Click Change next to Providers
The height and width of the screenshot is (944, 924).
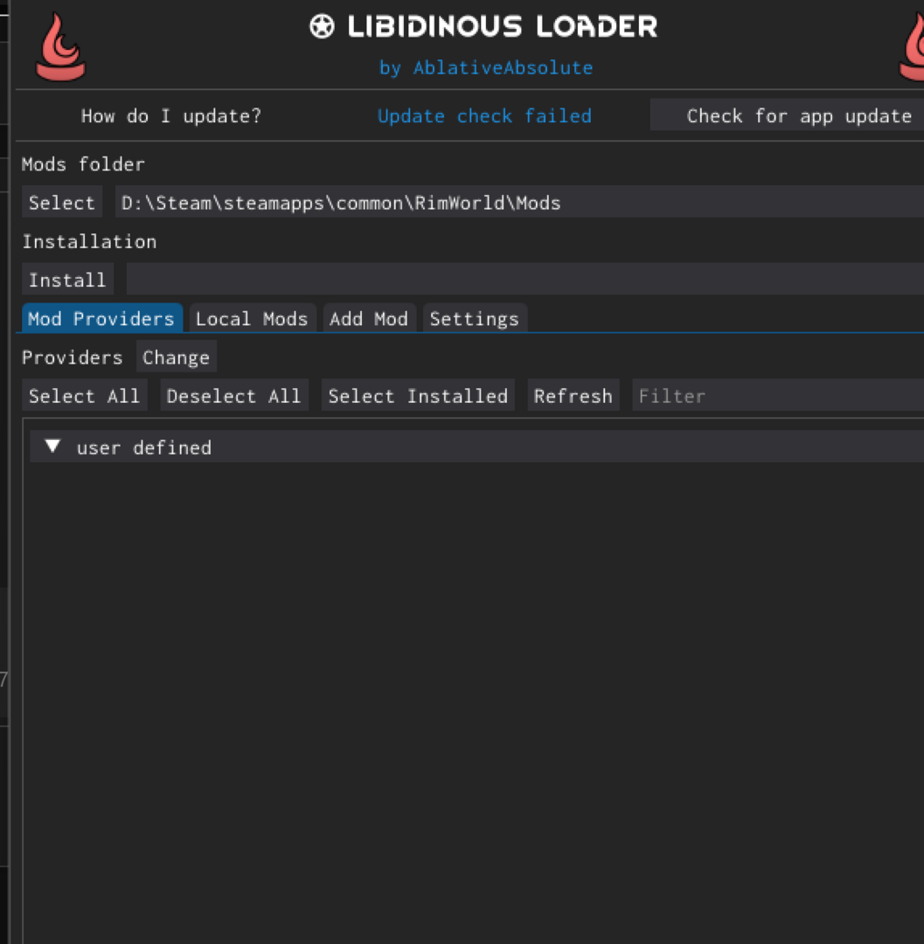[176, 357]
